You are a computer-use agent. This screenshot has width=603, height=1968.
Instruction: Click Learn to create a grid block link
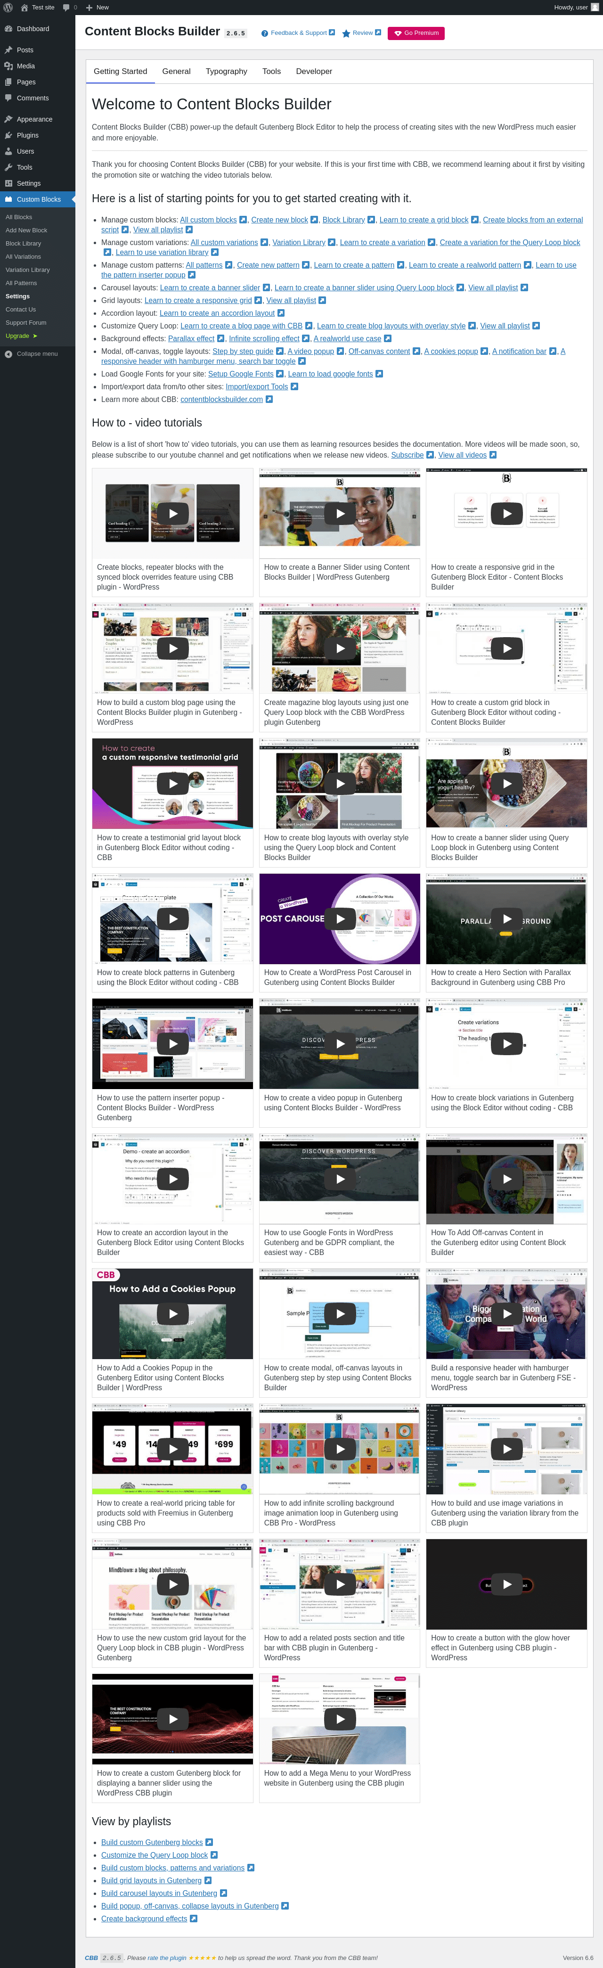[424, 220]
